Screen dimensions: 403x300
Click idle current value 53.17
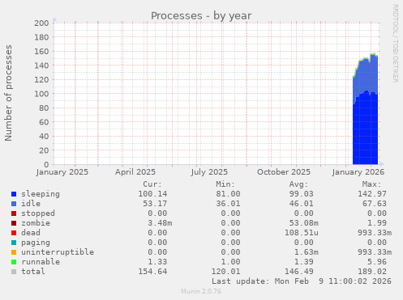click(155, 204)
